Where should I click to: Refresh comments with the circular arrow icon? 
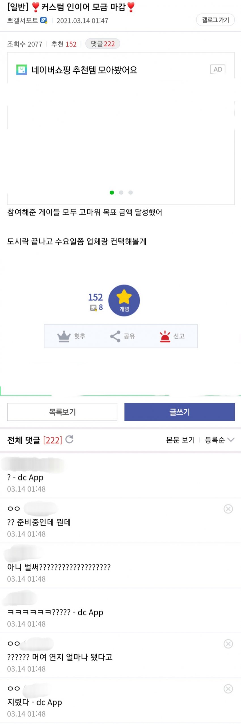tap(69, 439)
